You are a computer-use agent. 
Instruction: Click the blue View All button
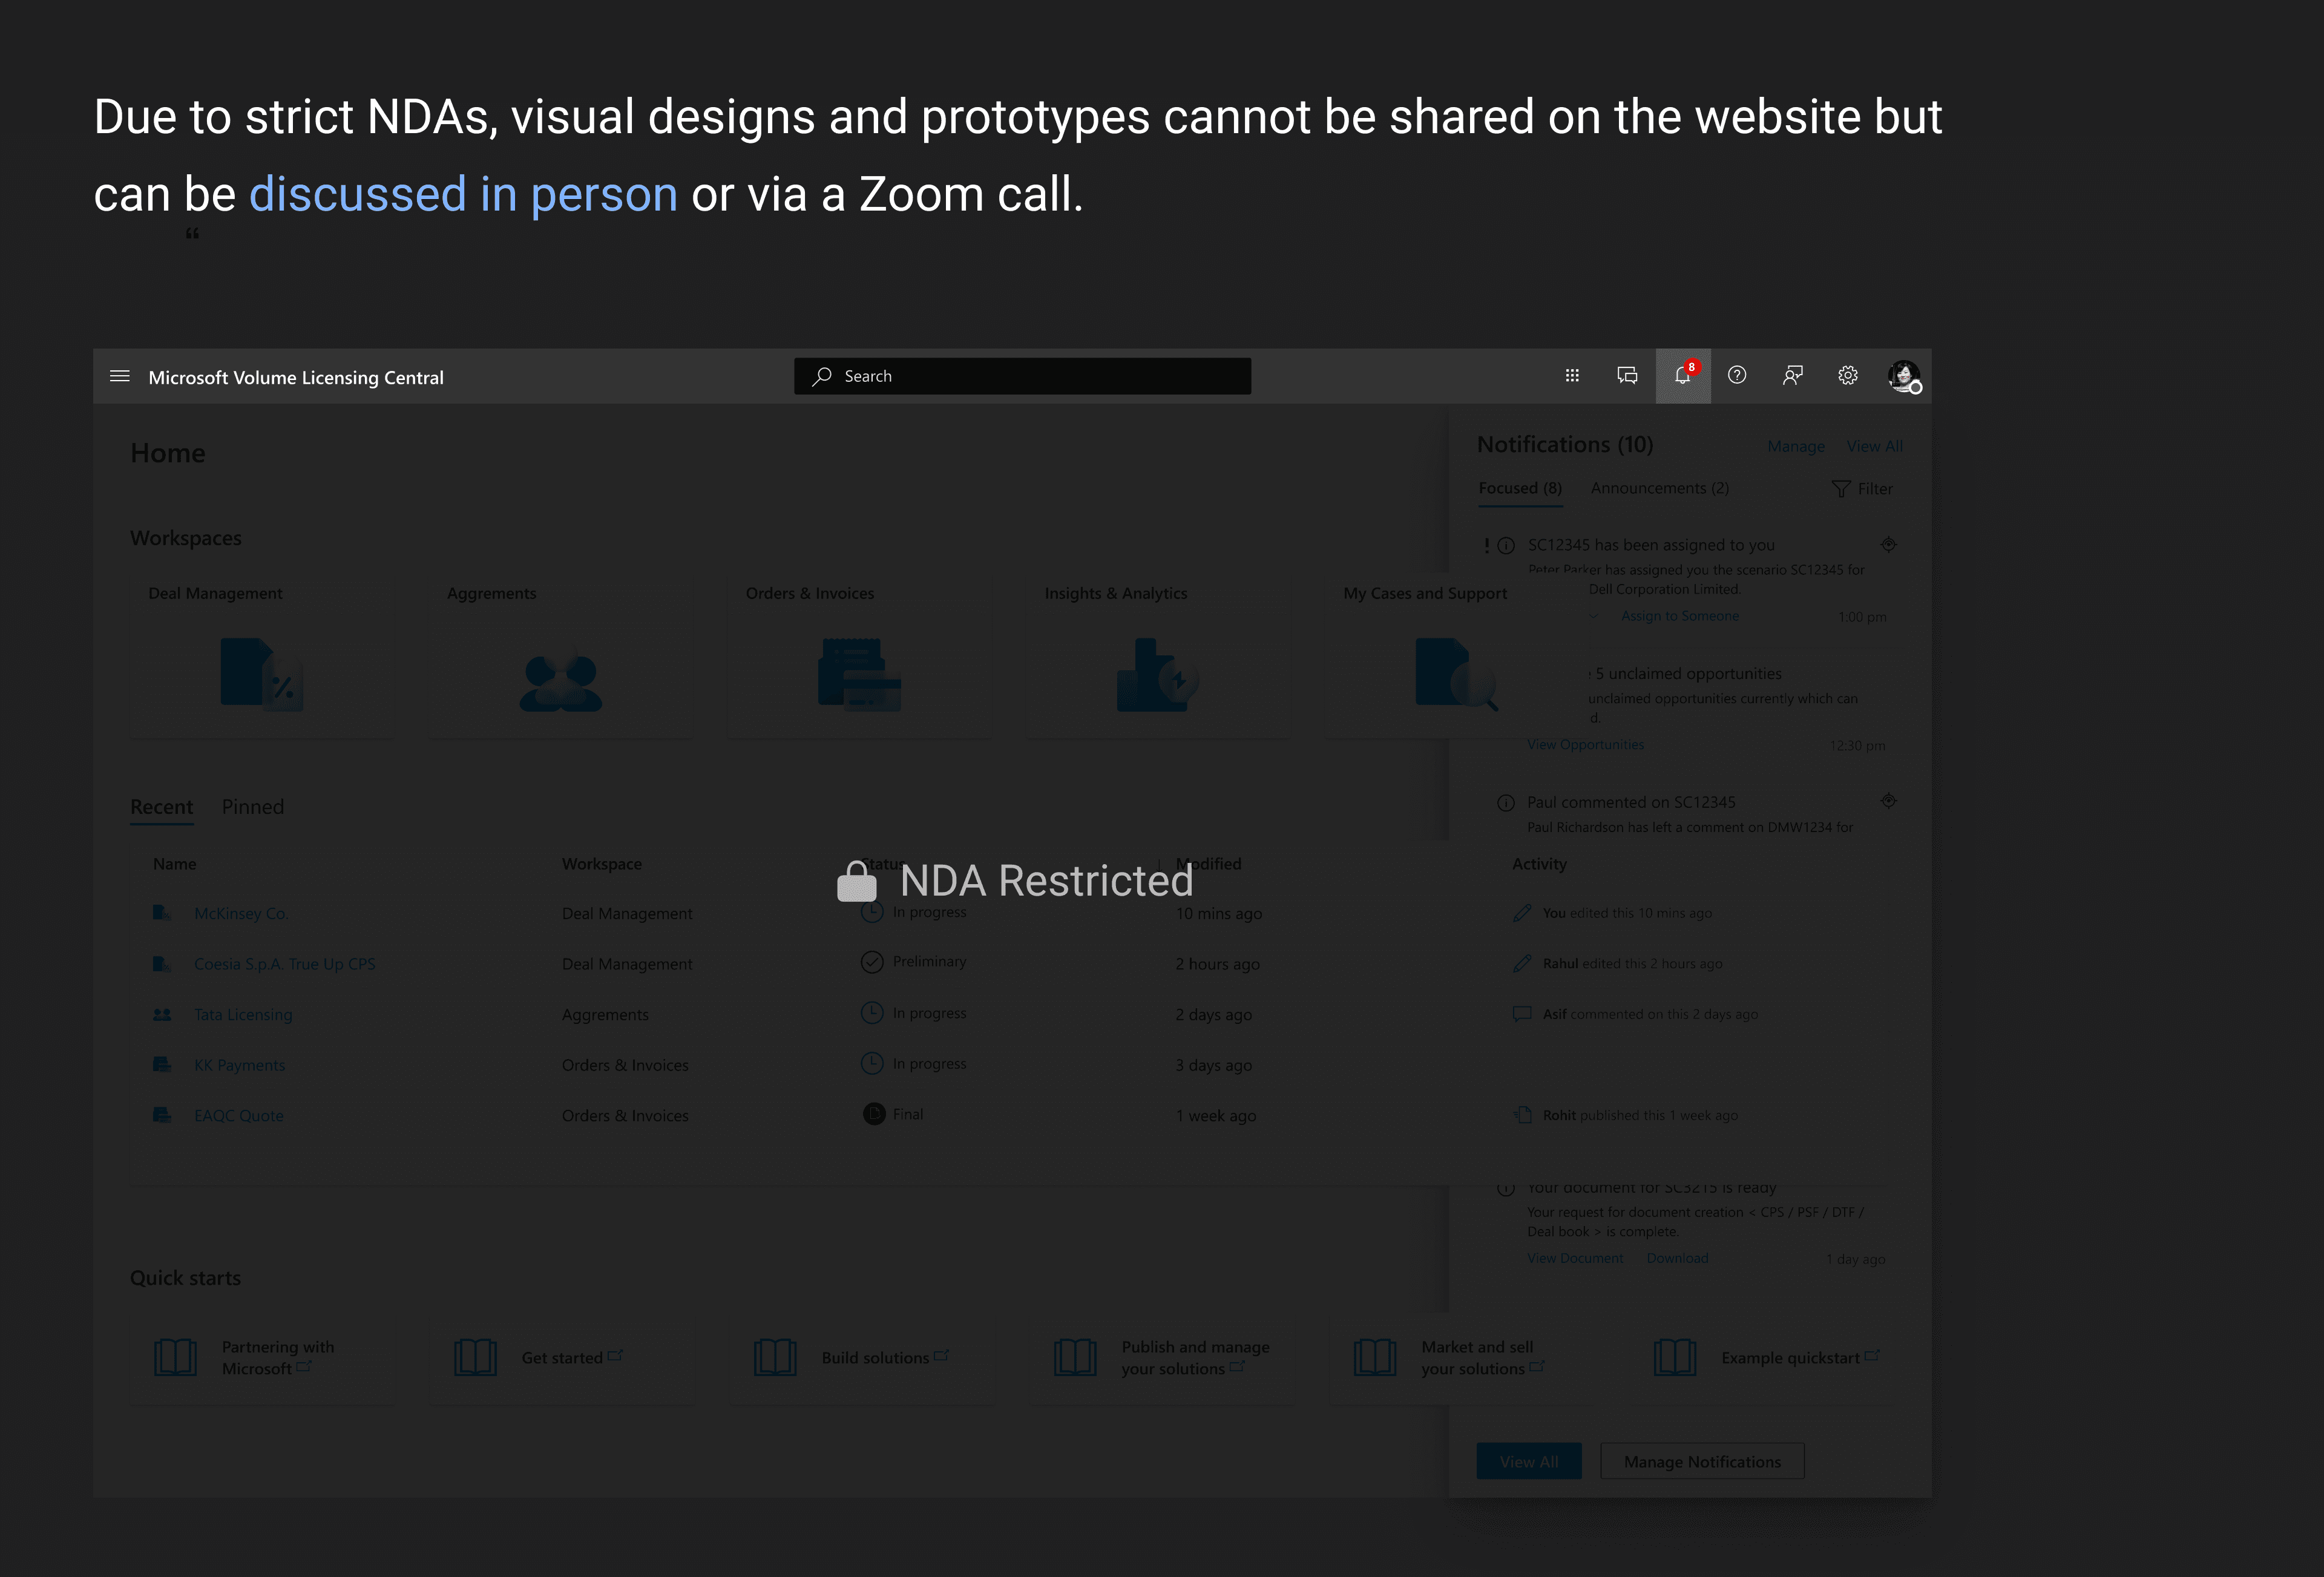pyautogui.click(x=1529, y=1461)
